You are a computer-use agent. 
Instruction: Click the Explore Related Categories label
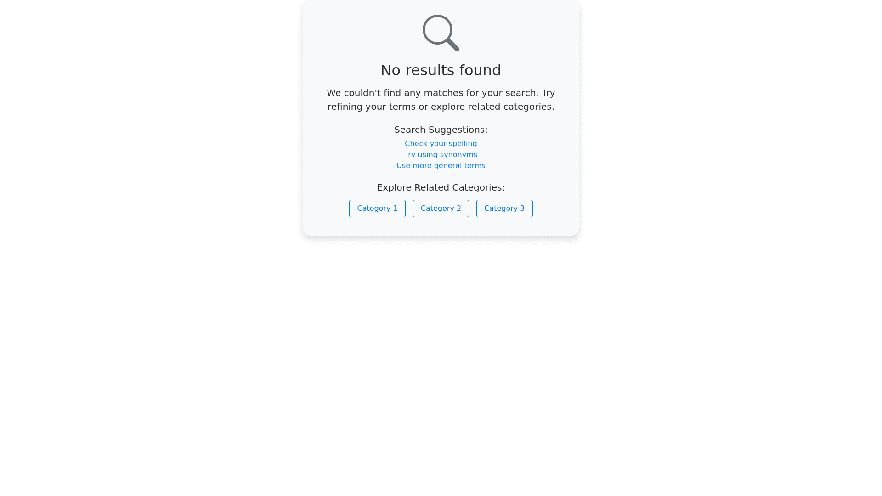point(441,187)
